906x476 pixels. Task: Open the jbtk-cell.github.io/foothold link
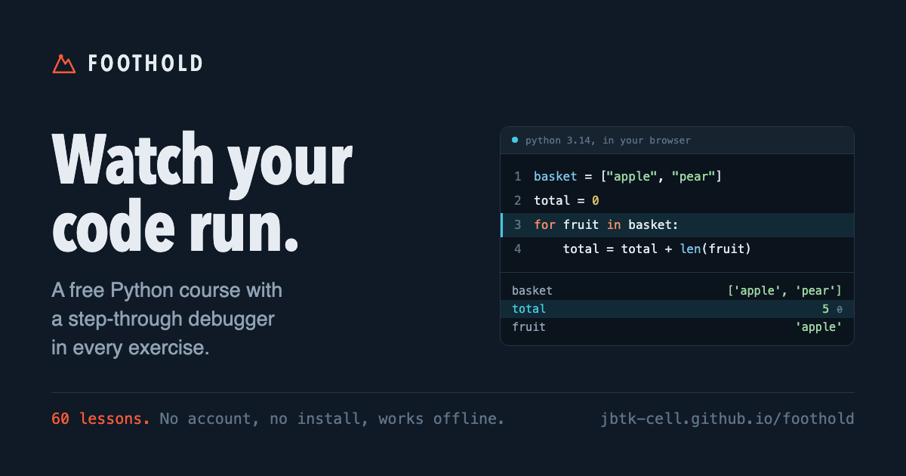click(728, 419)
